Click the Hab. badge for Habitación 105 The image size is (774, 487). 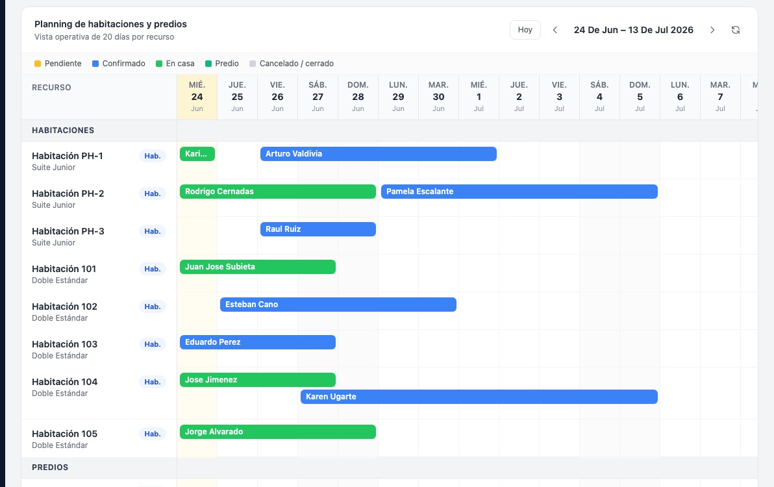[x=153, y=434]
